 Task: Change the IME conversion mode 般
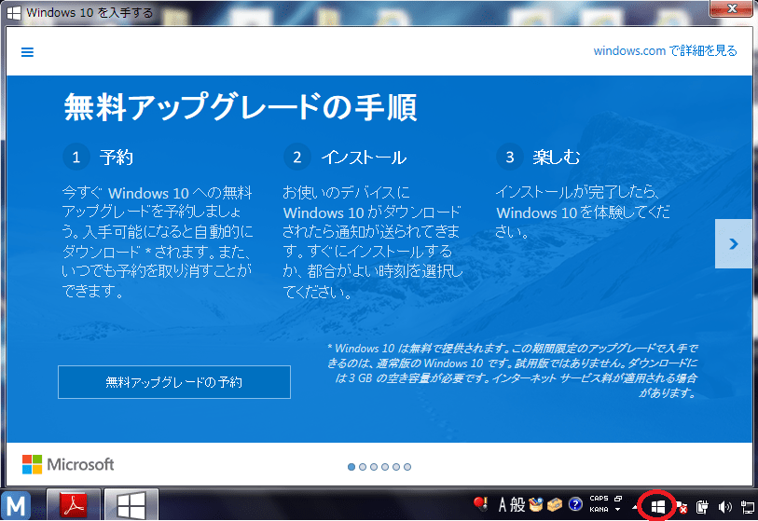tap(517, 505)
